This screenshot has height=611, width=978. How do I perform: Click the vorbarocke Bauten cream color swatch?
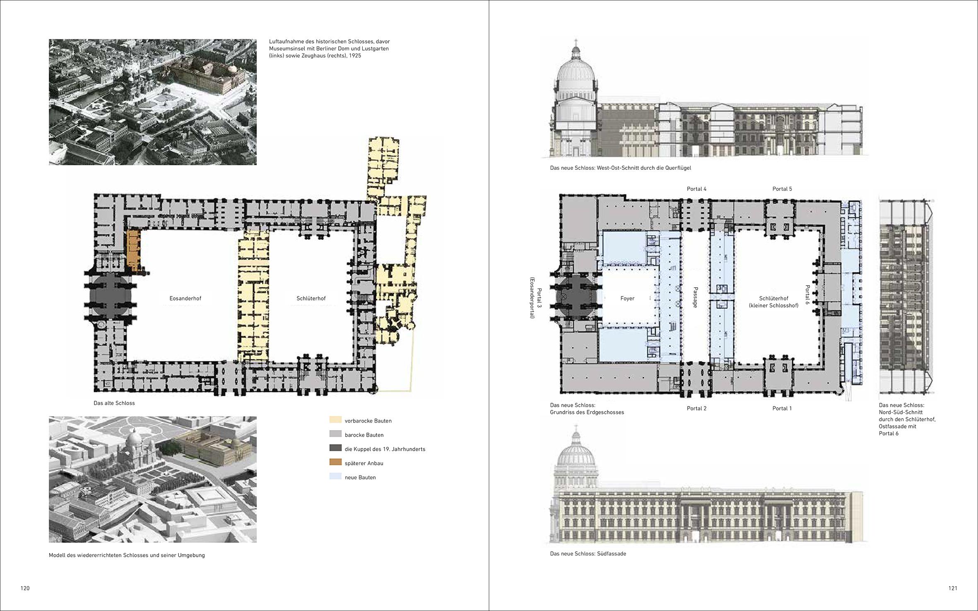pos(335,420)
